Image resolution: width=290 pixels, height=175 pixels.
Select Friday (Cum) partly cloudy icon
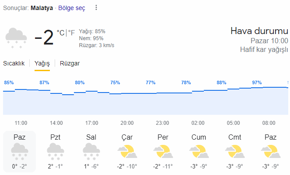[199, 151]
